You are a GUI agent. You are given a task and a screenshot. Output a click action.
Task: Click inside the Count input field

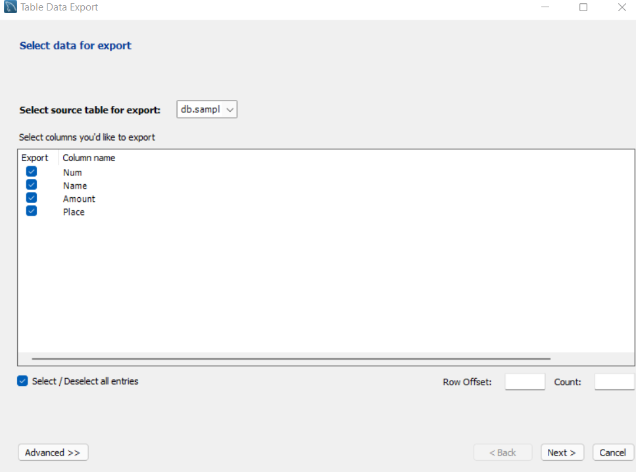click(x=614, y=381)
